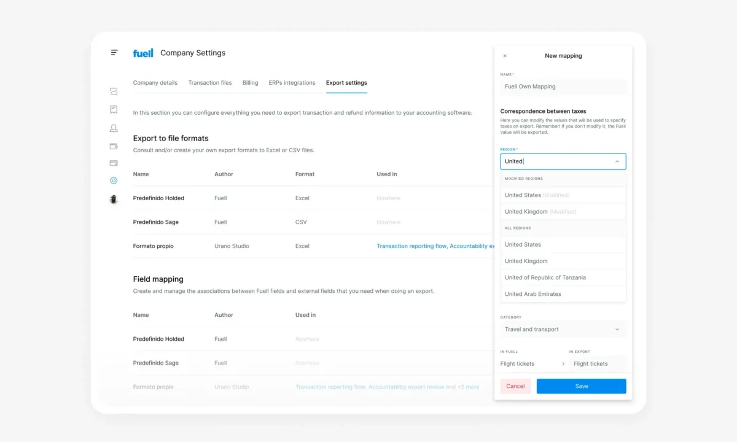Click Predefinido Sage in file formats table
Screen dimensions: 737x442
(x=156, y=222)
